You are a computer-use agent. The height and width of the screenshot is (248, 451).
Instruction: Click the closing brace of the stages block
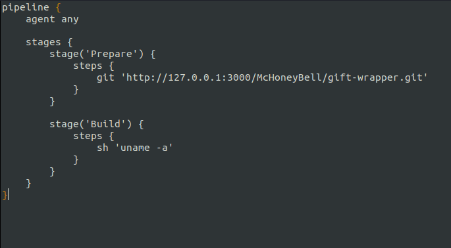tap(28, 183)
